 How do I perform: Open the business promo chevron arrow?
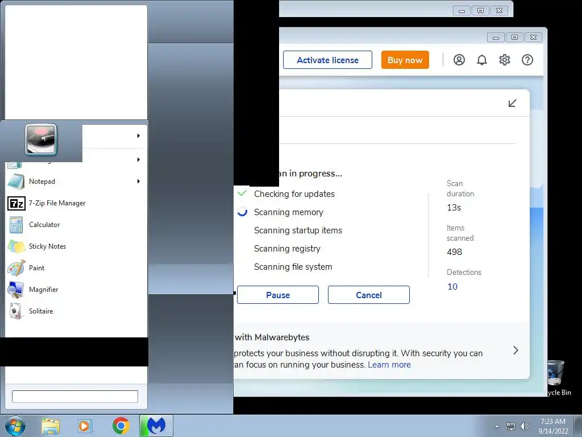(x=516, y=350)
